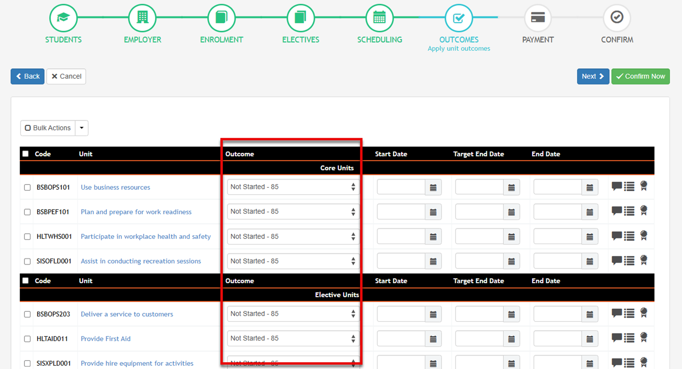Open the Provide First Aid unit link
Image resolution: width=682 pixels, height=369 pixels.
(106, 339)
